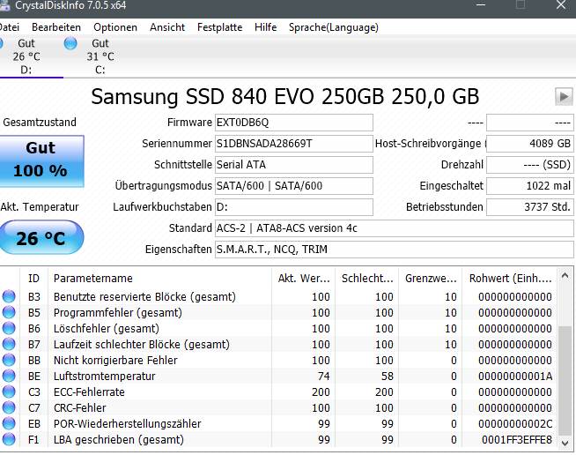
Task: Click status orb of C3 ECC-Fehlerrate row
Action: 9,392
